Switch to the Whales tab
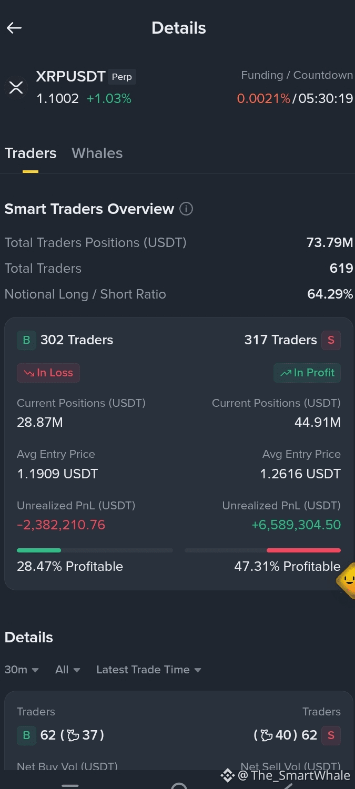The width and height of the screenshot is (355, 789). [97, 153]
